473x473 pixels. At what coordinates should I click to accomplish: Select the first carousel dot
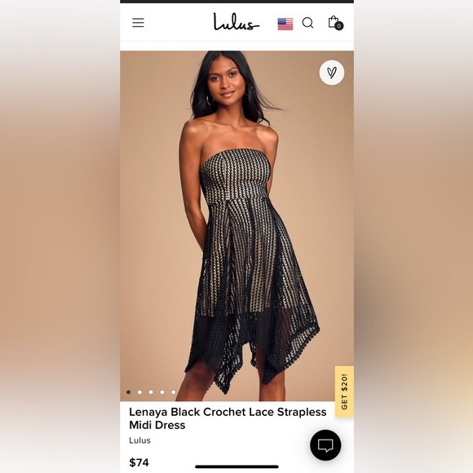click(x=129, y=392)
